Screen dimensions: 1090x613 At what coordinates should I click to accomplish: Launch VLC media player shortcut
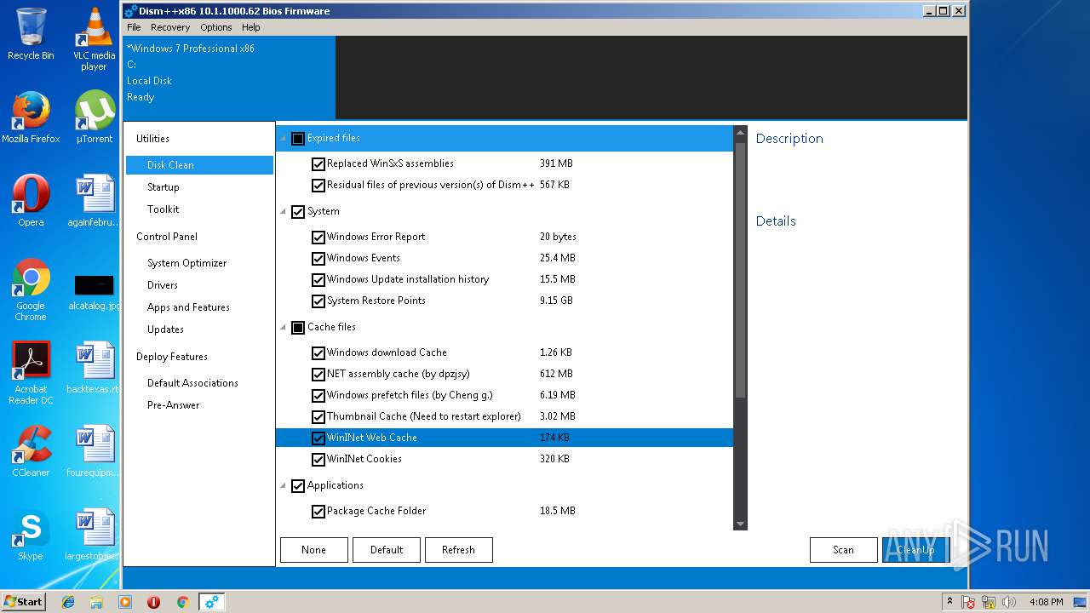click(94, 38)
